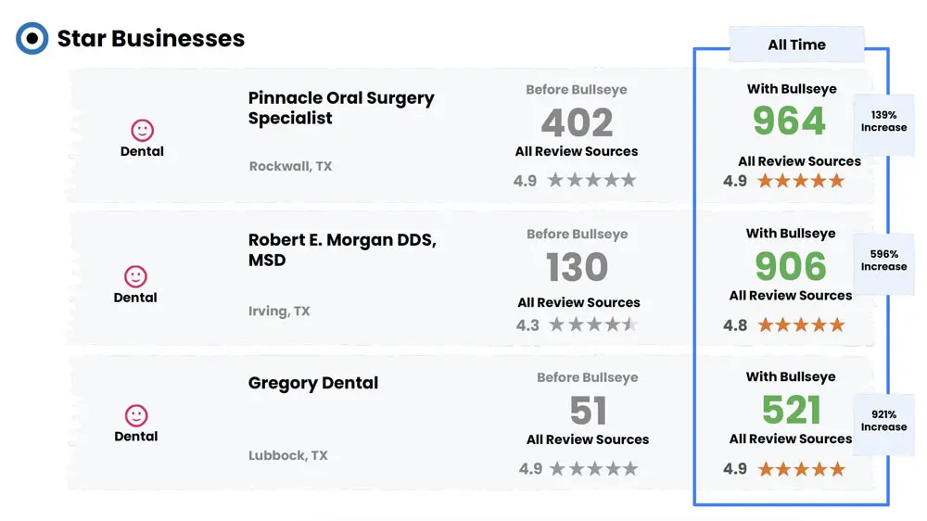This screenshot has width=927, height=521.
Task: Click Robert E. Morgan's Dental smiley icon
Action: point(135,276)
